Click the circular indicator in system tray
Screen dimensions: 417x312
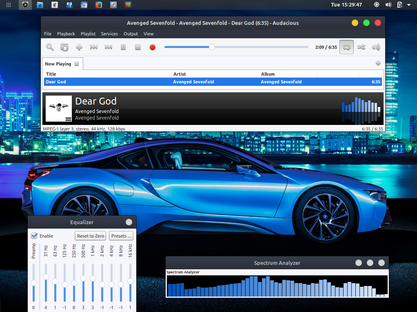(x=376, y=5)
